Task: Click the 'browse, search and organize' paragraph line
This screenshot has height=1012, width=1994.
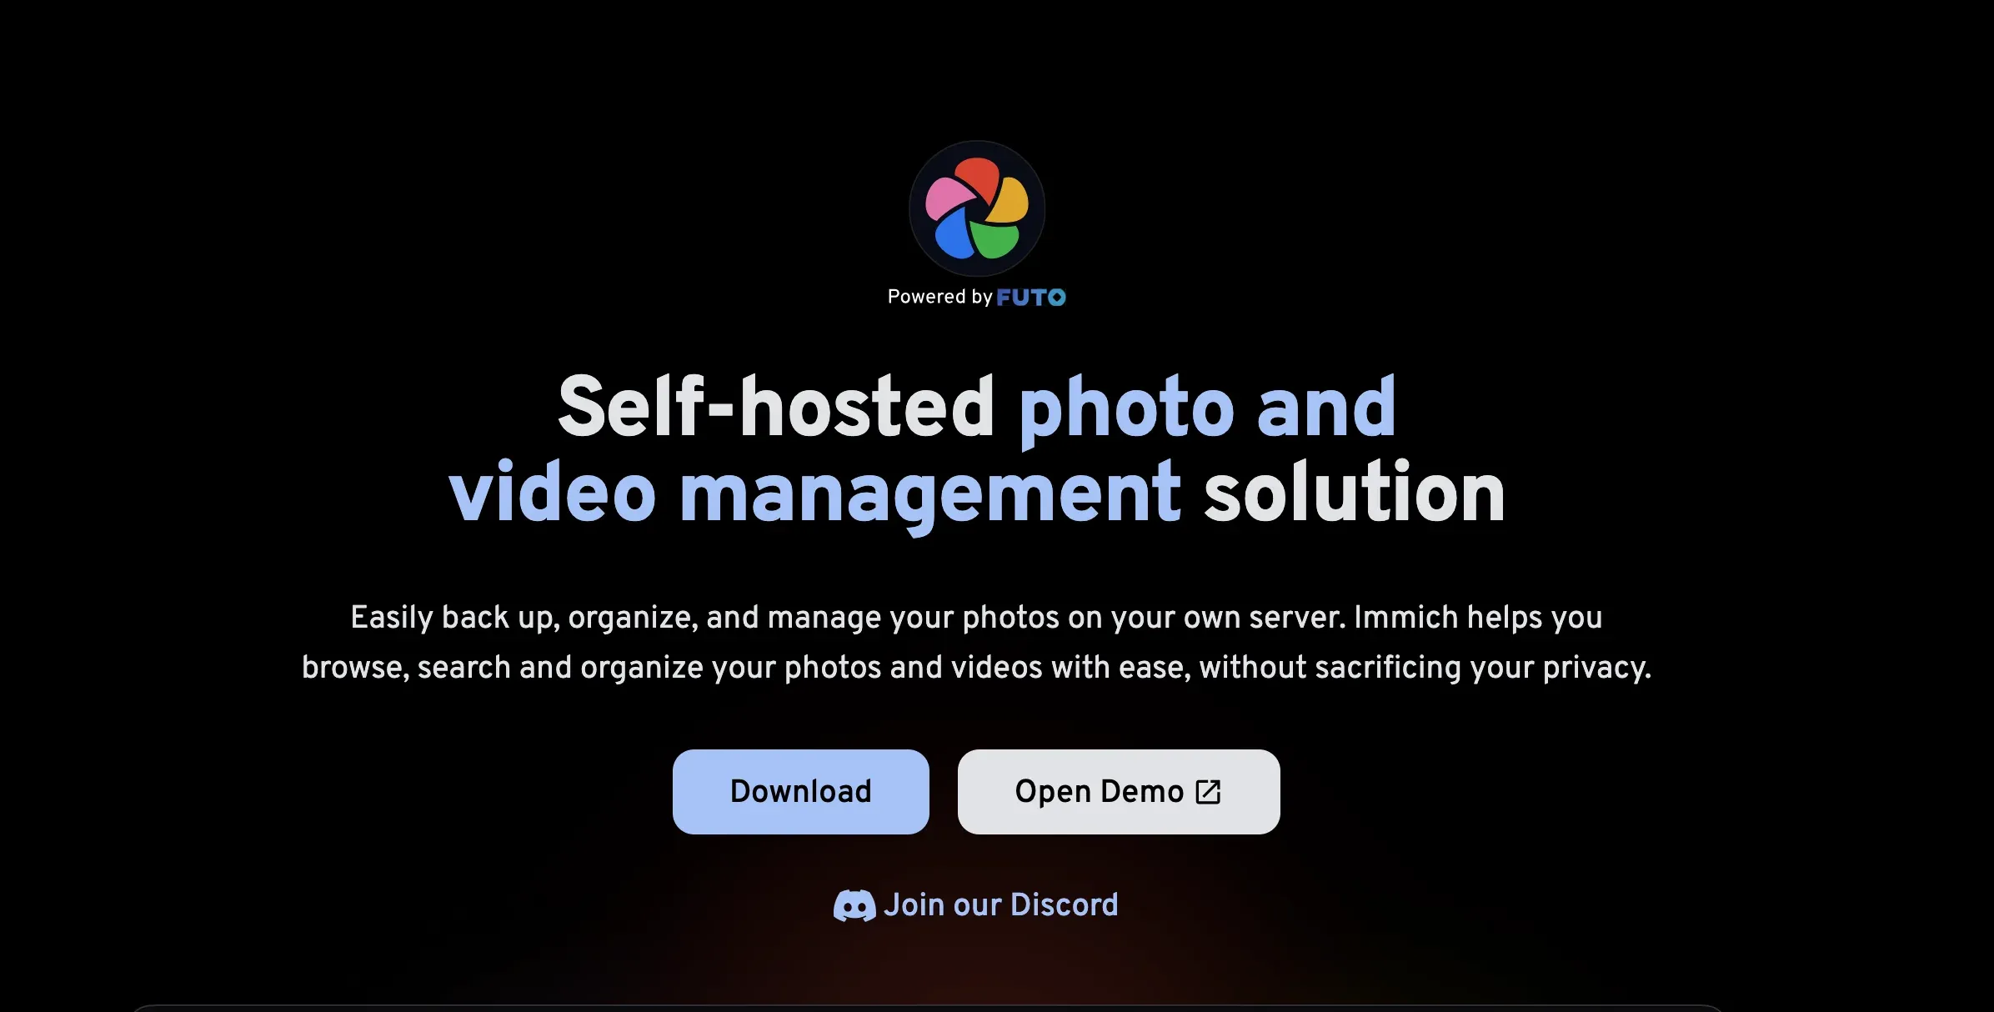Action: pyautogui.click(x=976, y=668)
